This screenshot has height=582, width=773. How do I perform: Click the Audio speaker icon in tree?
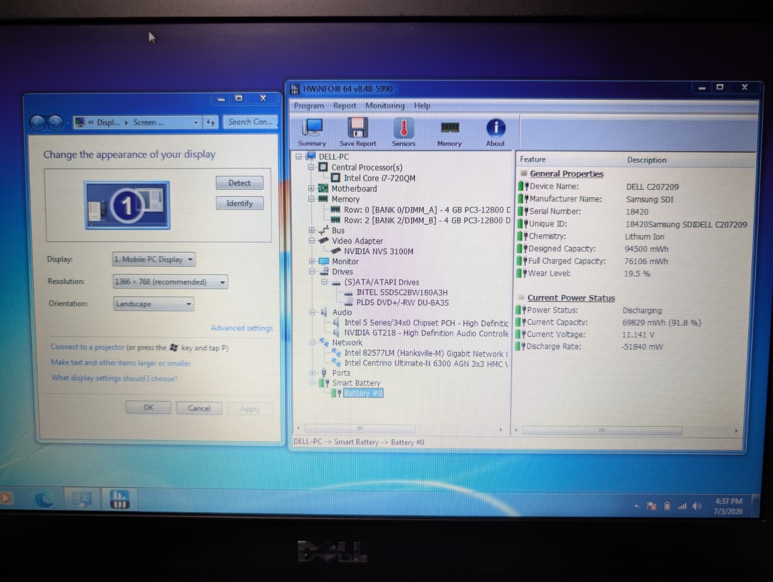pos(324,312)
